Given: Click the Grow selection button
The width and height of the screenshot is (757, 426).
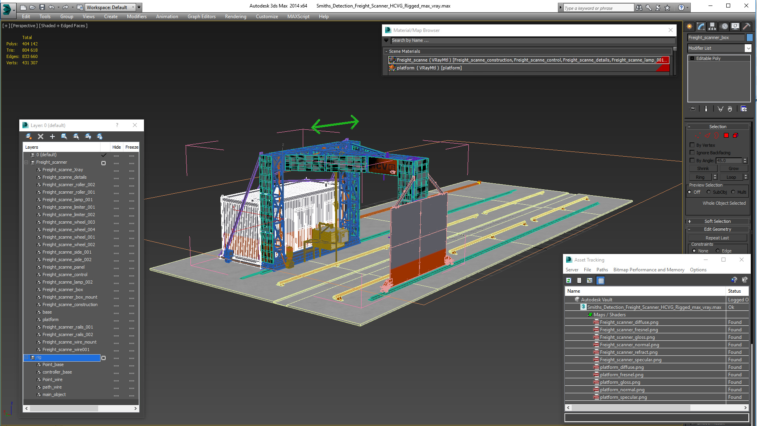Looking at the screenshot, I should [733, 168].
